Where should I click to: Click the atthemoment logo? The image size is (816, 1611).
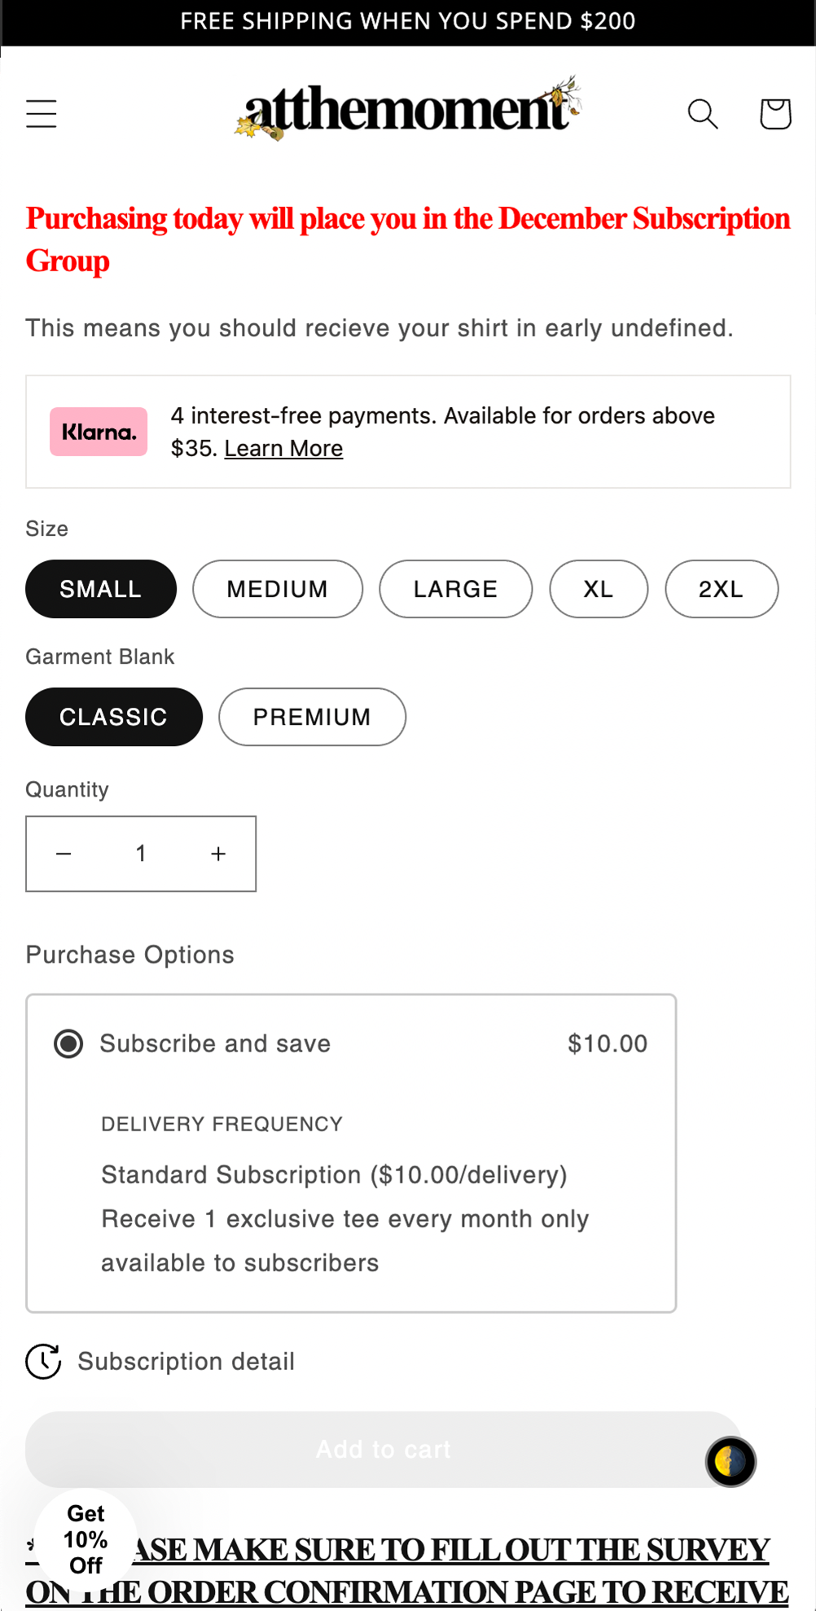click(407, 110)
